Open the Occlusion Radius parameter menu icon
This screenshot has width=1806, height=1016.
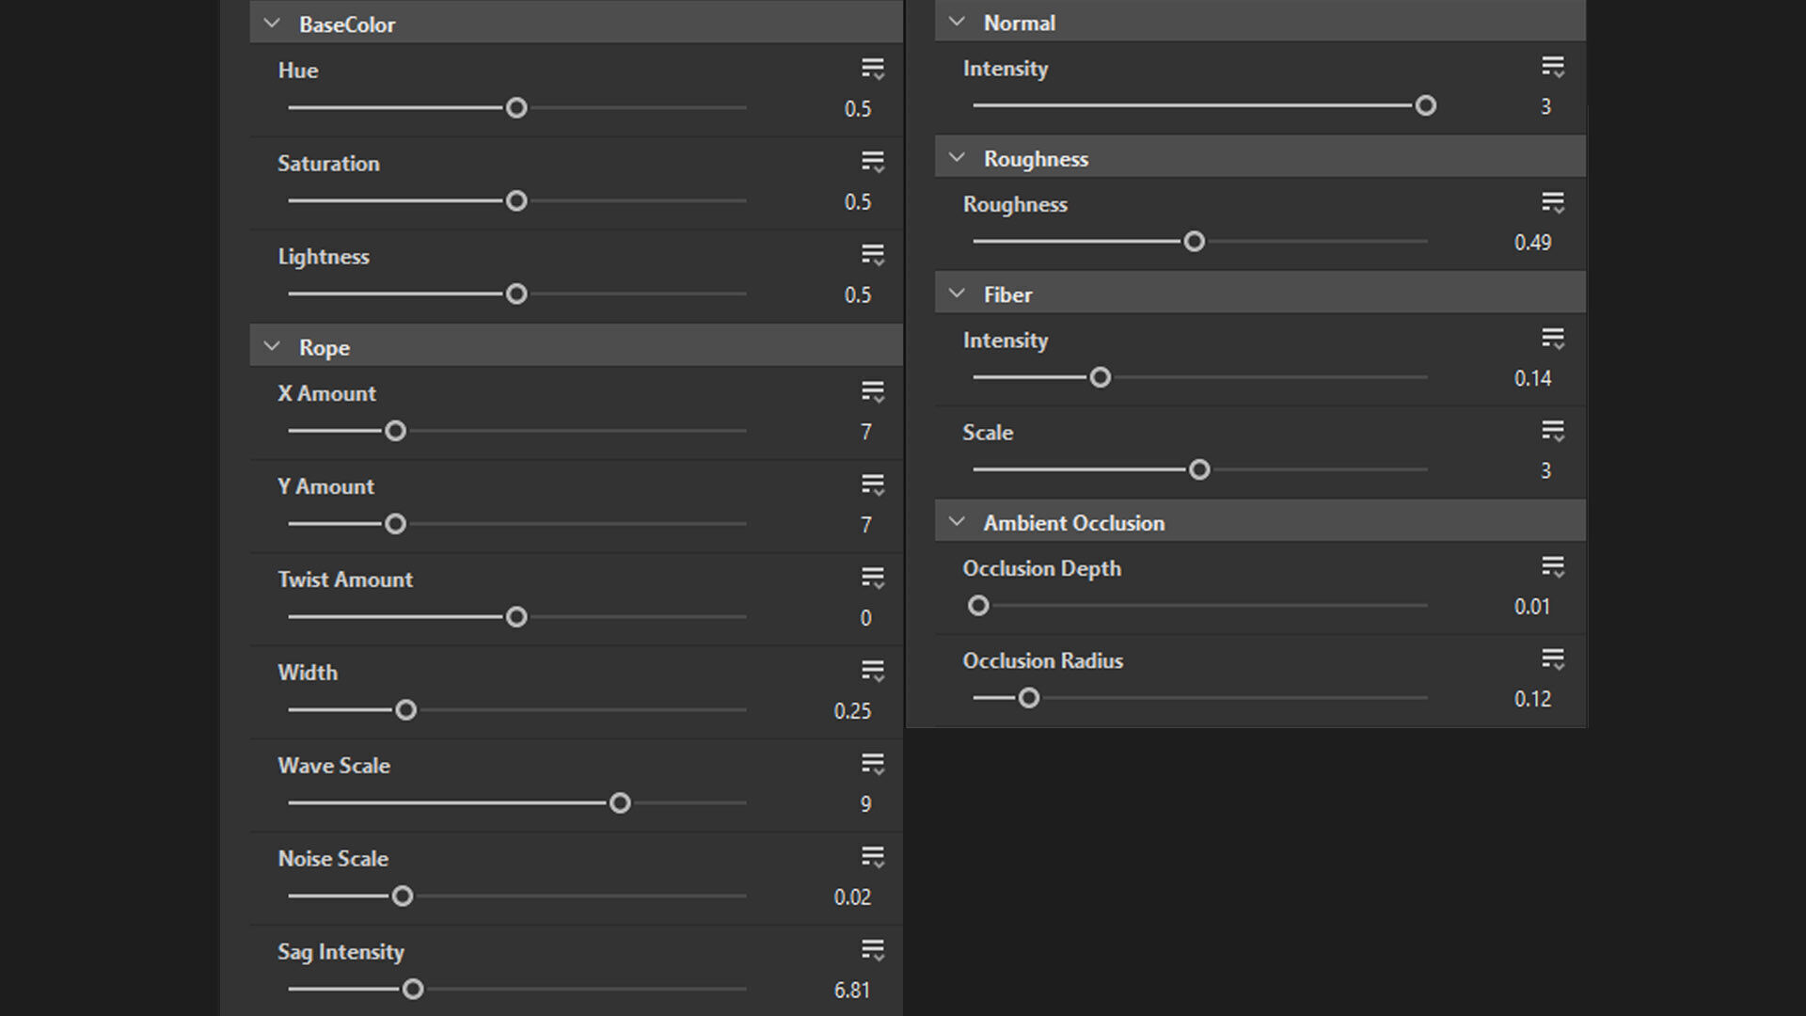pos(1552,659)
